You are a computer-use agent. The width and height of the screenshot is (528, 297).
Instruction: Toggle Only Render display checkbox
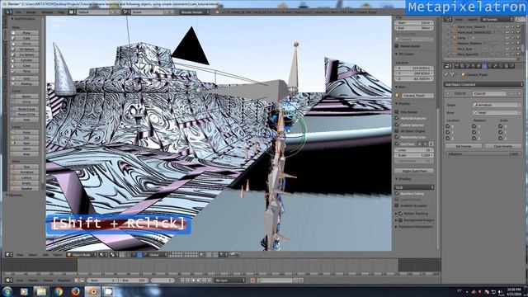click(397, 112)
